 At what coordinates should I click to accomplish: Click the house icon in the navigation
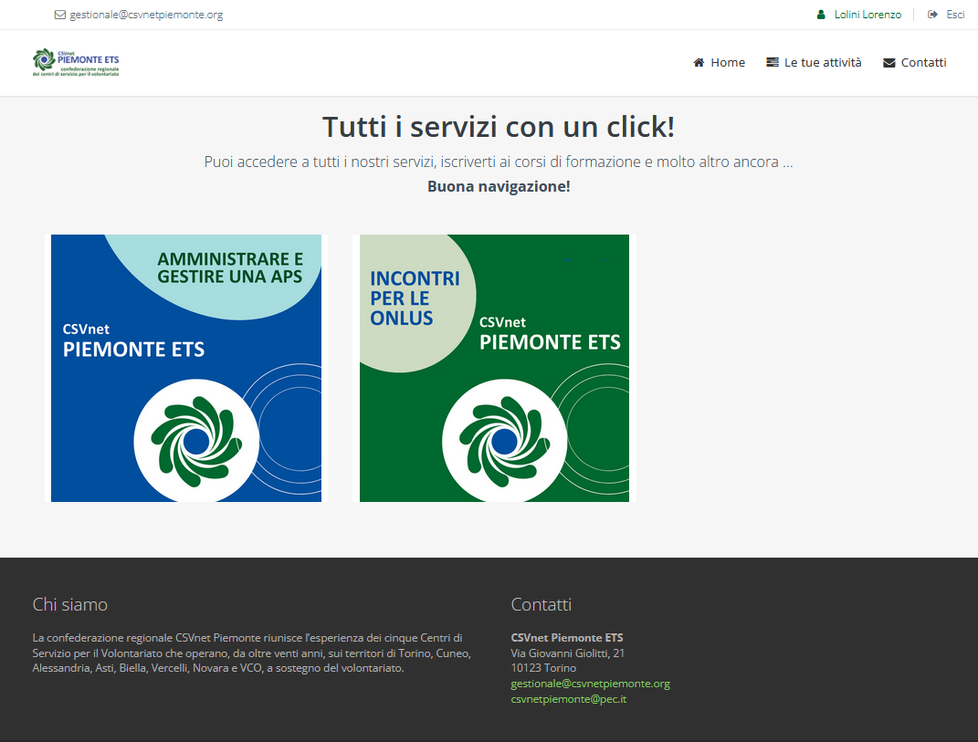[x=699, y=62]
